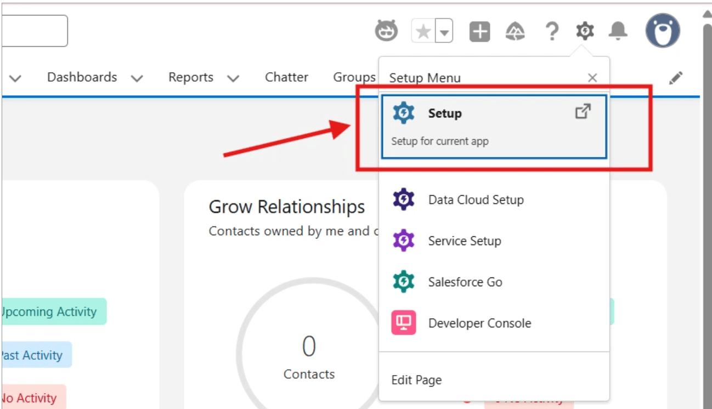Click the user profile avatar
The image size is (712, 409).
[663, 31]
